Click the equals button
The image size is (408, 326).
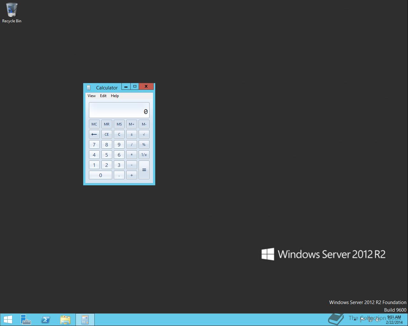pyautogui.click(x=144, y=170)
